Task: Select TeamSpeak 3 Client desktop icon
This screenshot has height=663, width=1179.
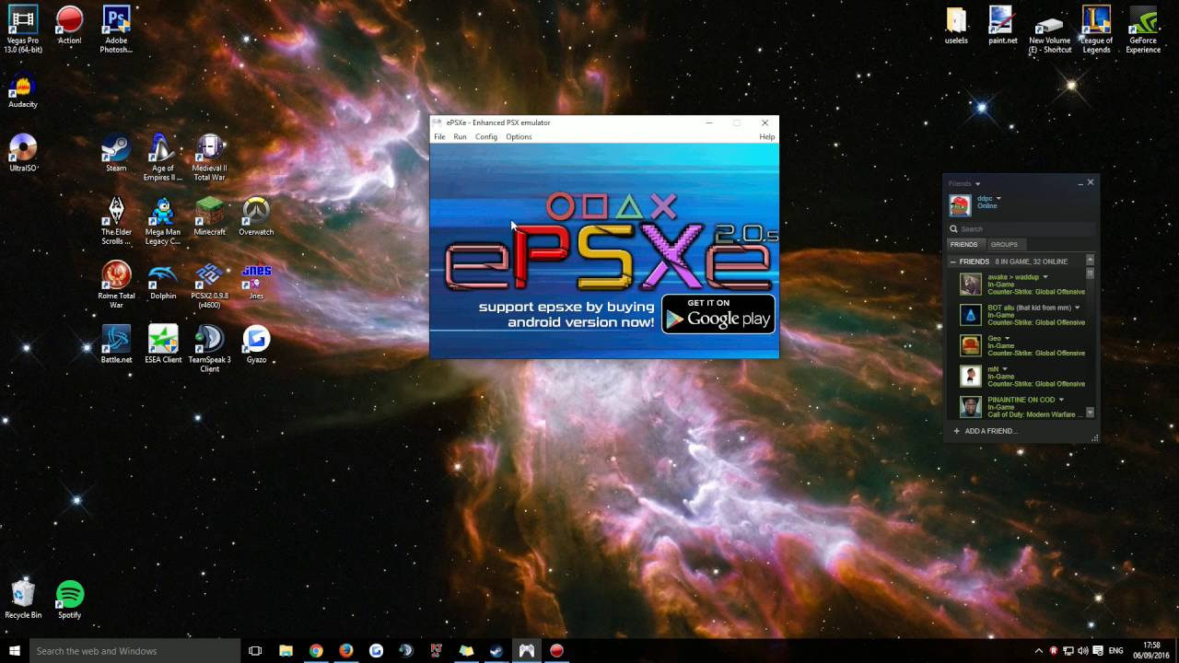Action: [210, 348]
